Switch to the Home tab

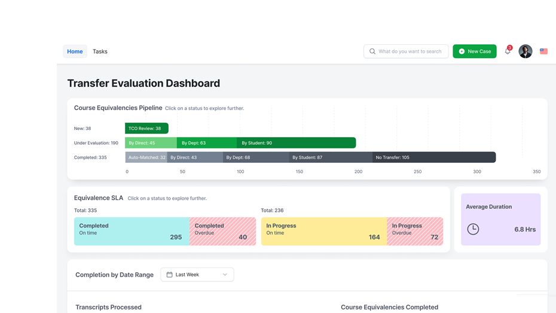75,51
